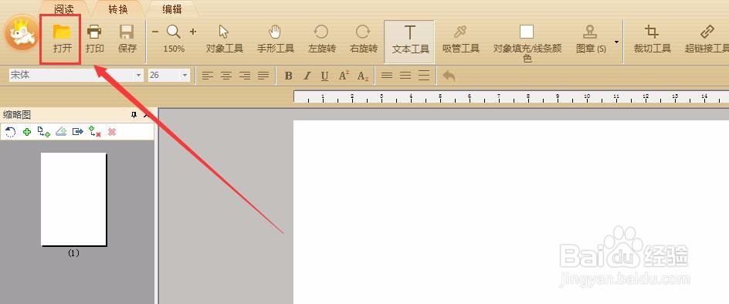The width and height of the screenshot is (729, 304).
Task: Expand the 图章 stamp dropdown arrow
Action: click(616, 42)
